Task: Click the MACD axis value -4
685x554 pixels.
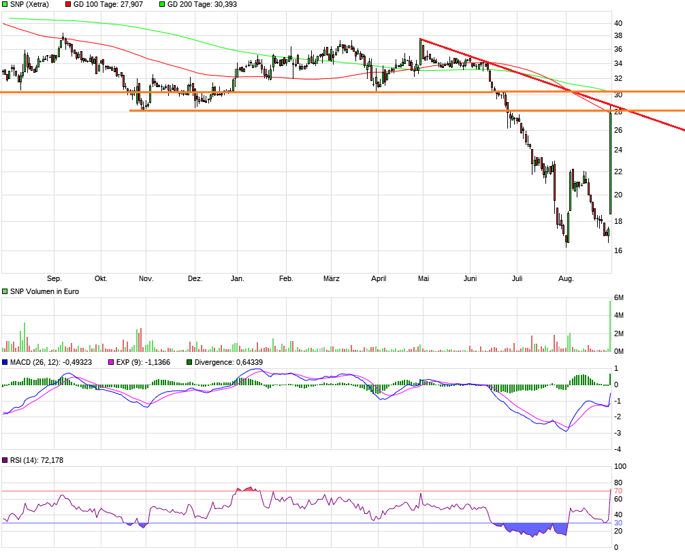Action: pos(618,449)
